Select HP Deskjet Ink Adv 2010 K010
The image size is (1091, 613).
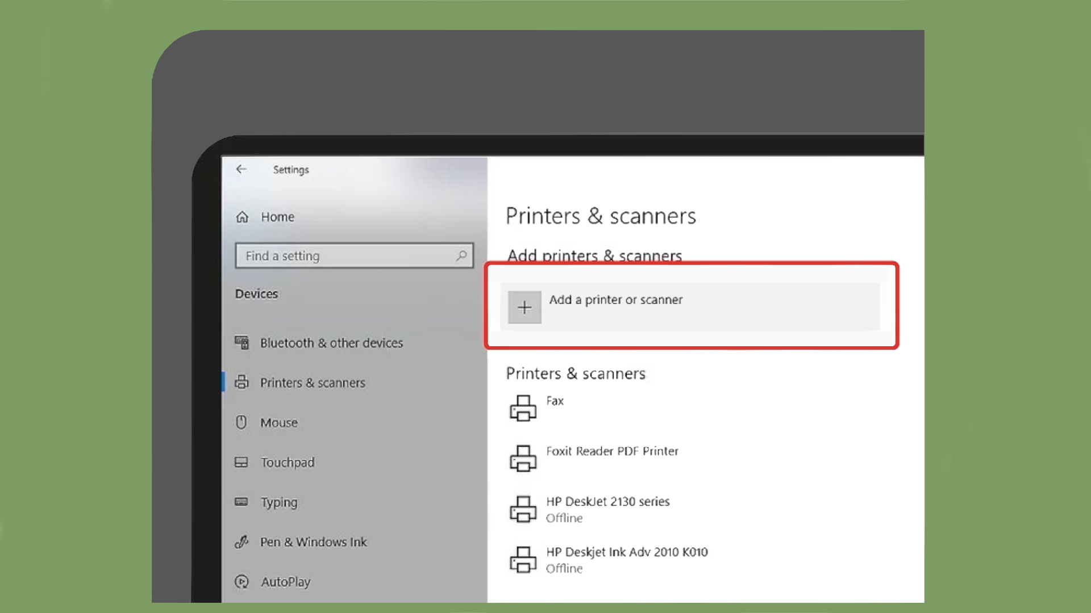pyautogui.click(x=627, y=552)
